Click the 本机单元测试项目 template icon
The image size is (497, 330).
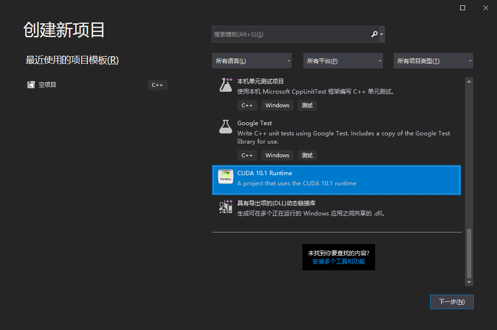coord(225,85)
